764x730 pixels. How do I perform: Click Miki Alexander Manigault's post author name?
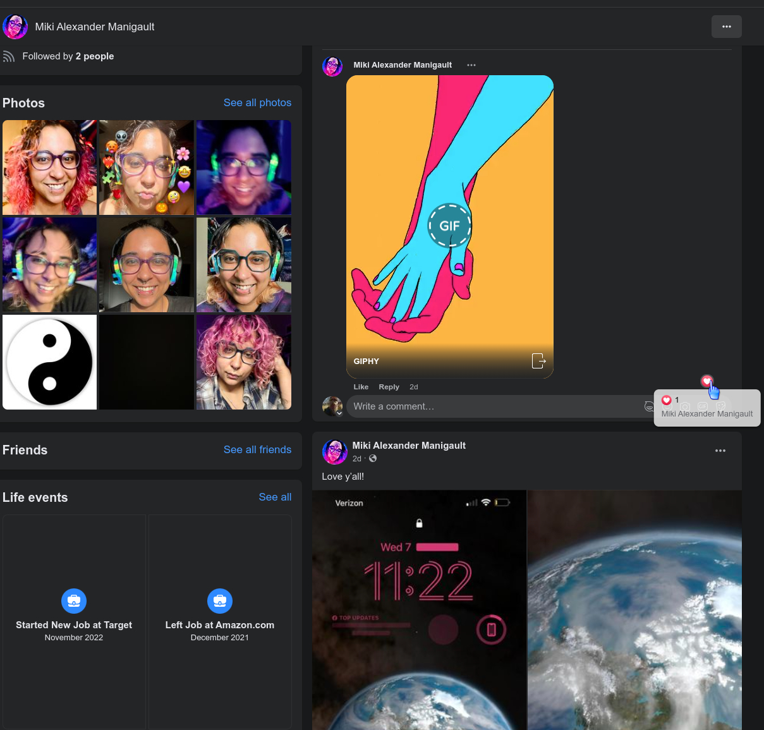[x=409, y=446]
